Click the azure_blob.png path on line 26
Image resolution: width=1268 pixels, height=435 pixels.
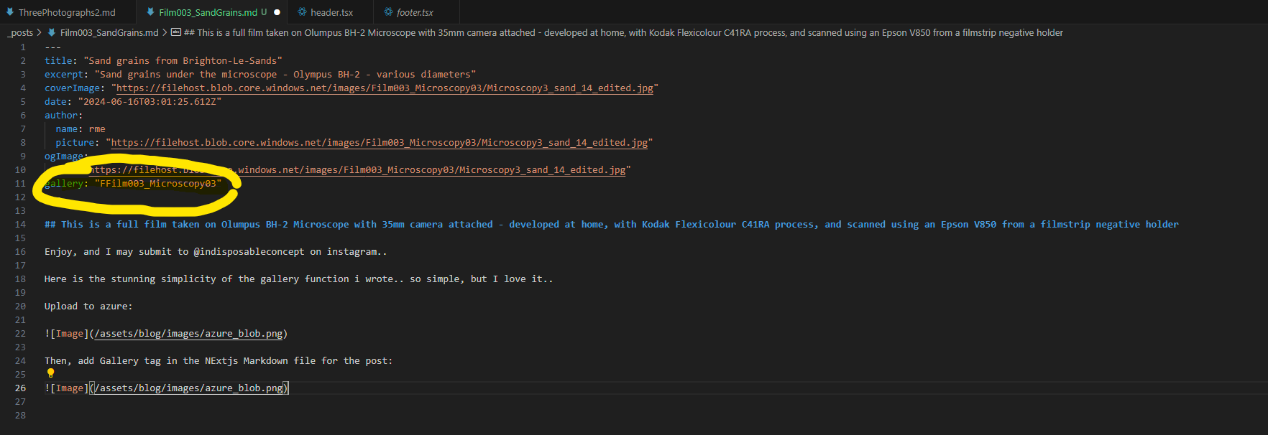point(190,388)
